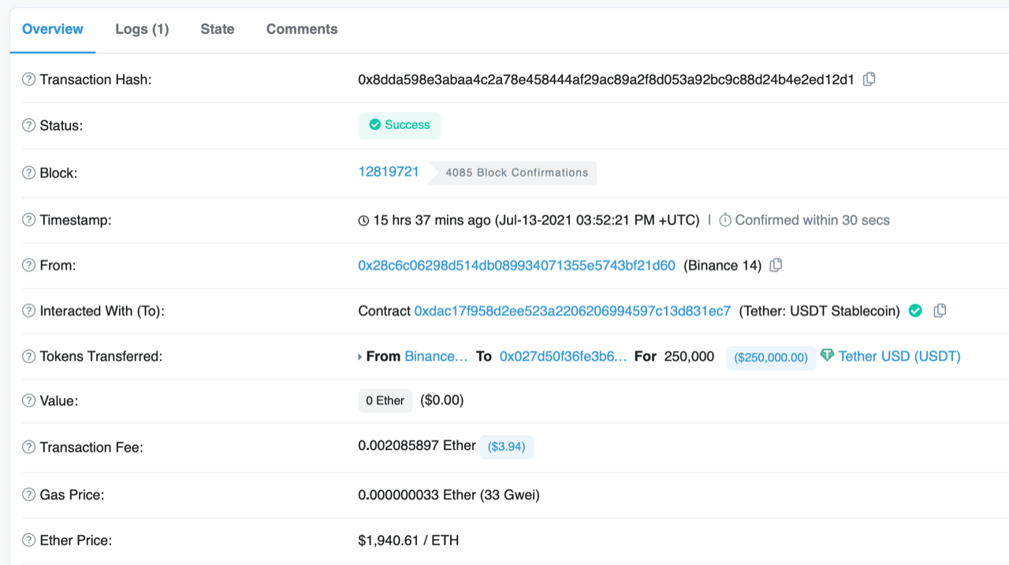This screenshot has width=1009, height=565.
Task: Copy the Tether contract address
Action: coord(940,311)
